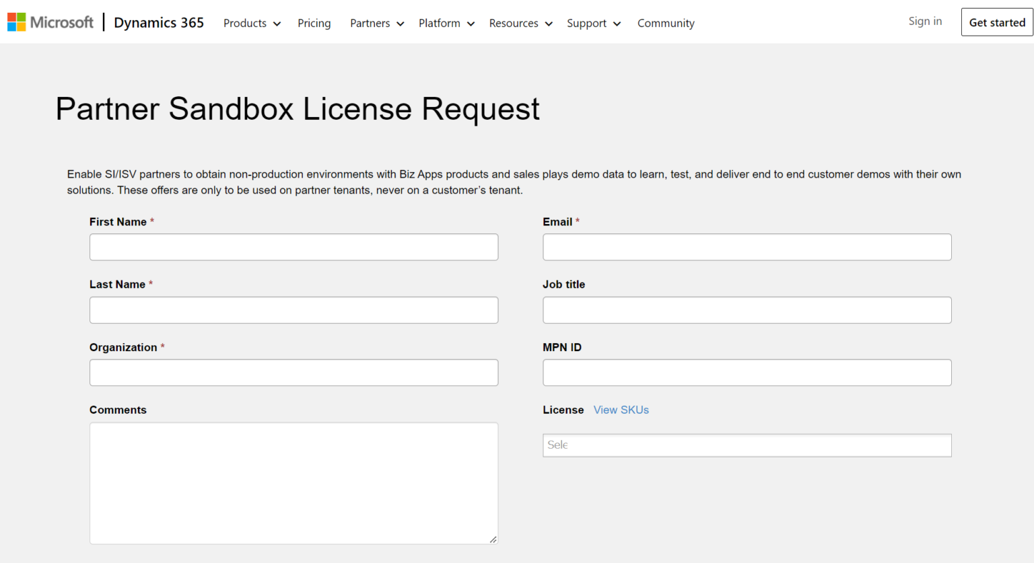Click the Last Name text box

294,310
